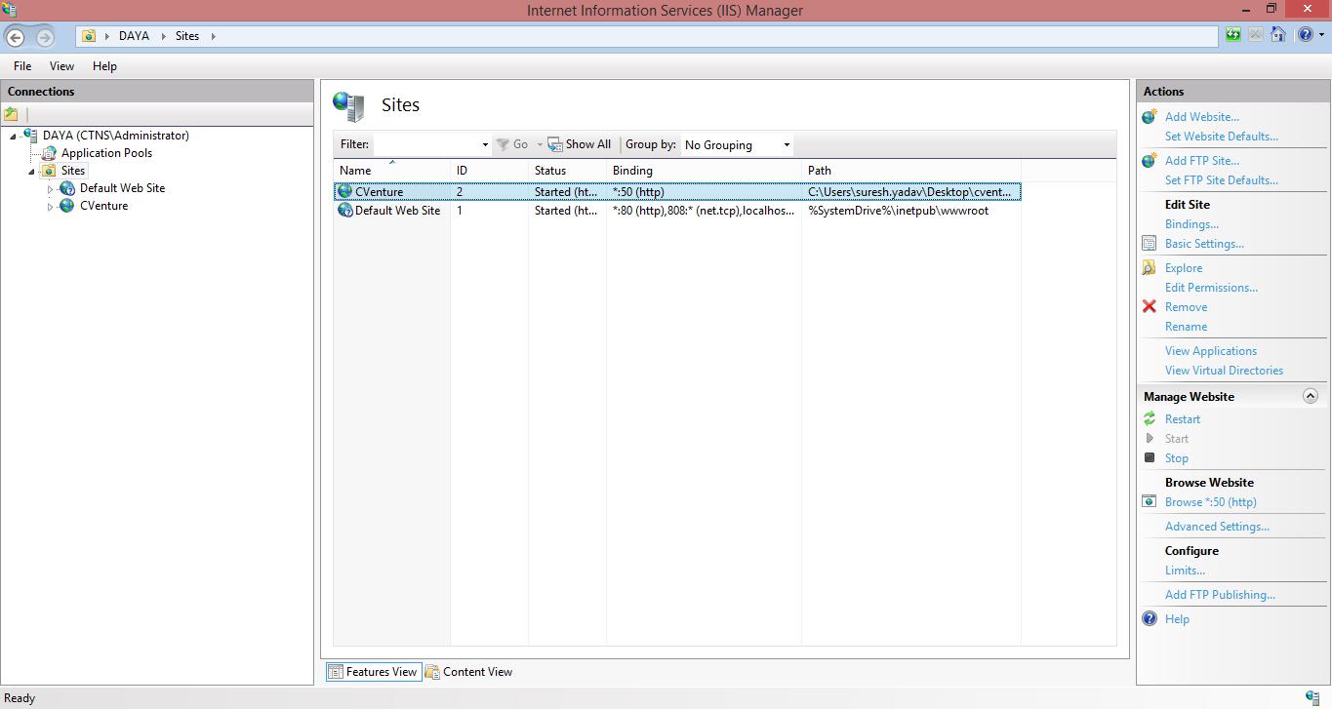This screenshot has width=1332, height=709.
Task: Click the Basic Settings page icon
Action: point(1150,244)
